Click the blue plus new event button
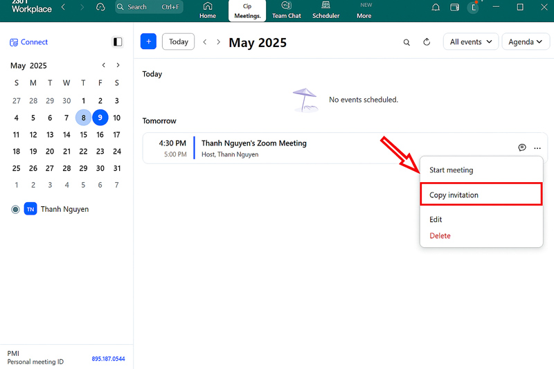The width and height of the screenshot is (554, 369). (148, 42)
